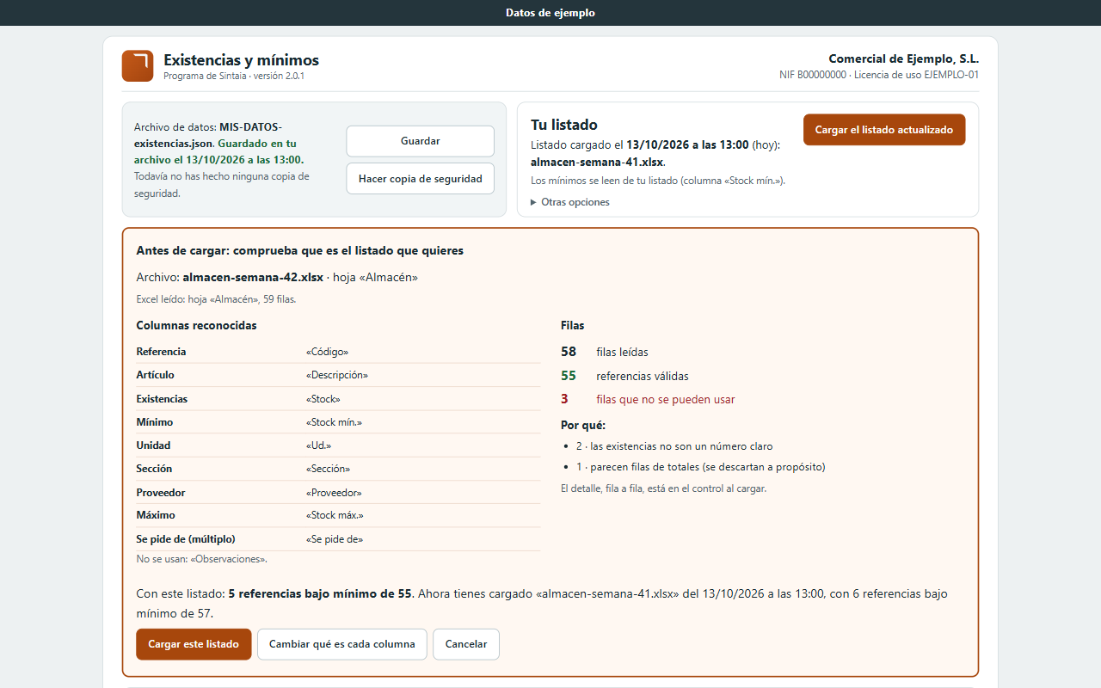1101x688 pixels.
Task: Click the «Stock máx.» column value
Action: [x=335, y=515]
